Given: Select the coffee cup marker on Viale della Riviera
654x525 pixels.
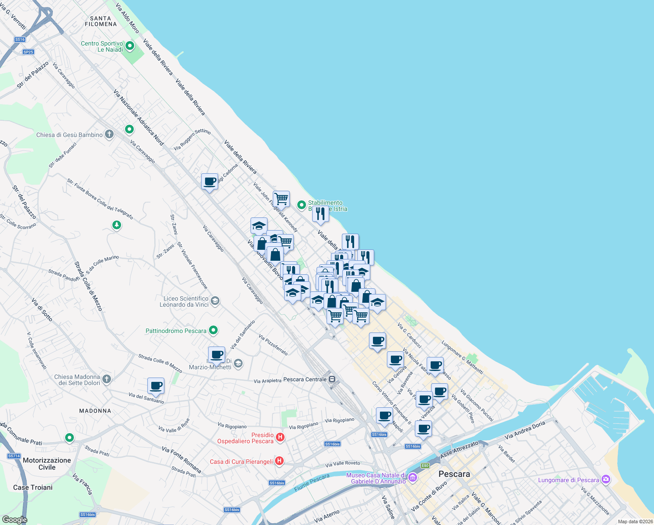Looking at the screenshot, I should (209, 182).
